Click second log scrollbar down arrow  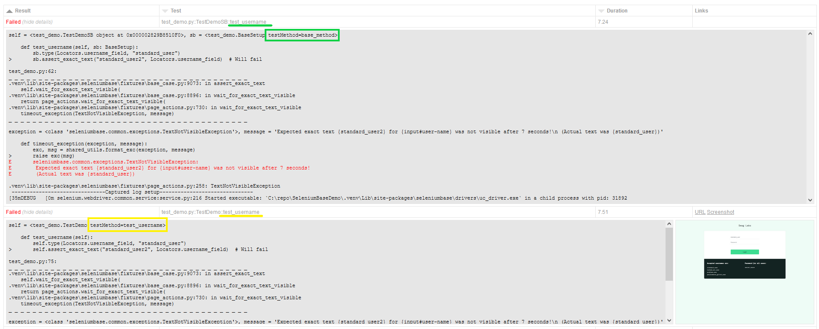click(669, 320)
